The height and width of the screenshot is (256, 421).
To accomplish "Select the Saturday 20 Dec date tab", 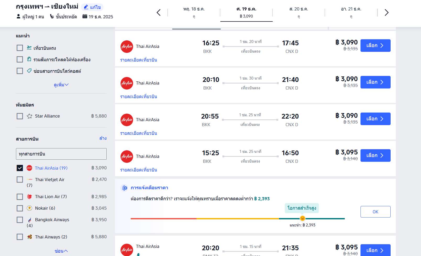I will (299, 12).
